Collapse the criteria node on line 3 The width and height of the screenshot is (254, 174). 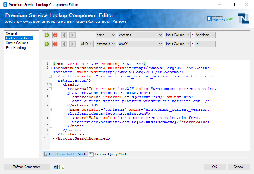coord(50,76)
